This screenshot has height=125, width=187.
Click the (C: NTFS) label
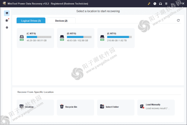coord(31,34)
